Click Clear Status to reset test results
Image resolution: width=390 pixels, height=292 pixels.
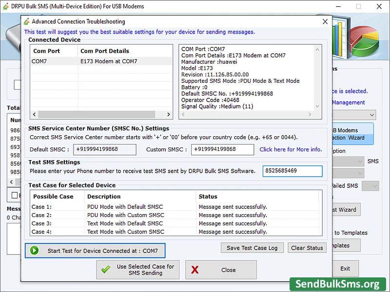tap(307, 248)
